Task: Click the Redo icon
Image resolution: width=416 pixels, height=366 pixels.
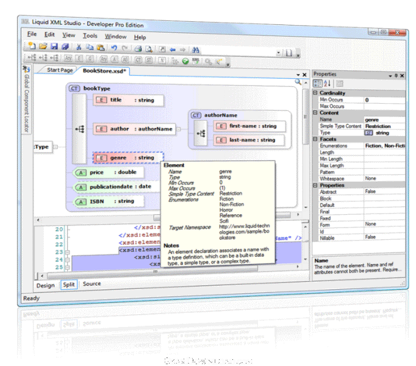Action: 124,48
